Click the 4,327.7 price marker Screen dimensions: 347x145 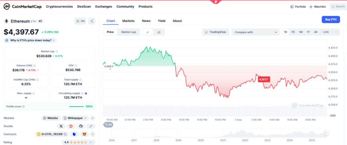click(264, 79)
